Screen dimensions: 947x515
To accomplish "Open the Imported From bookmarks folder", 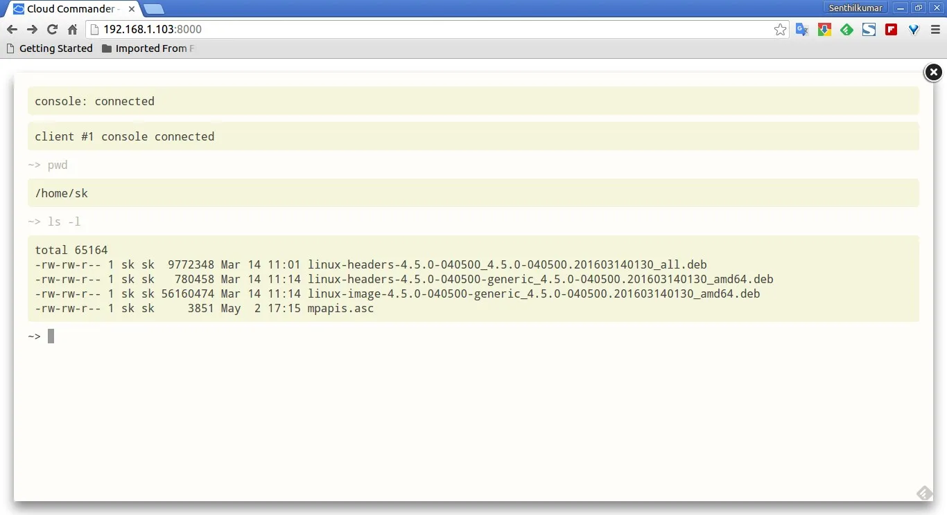I will [x=148, y=48].
